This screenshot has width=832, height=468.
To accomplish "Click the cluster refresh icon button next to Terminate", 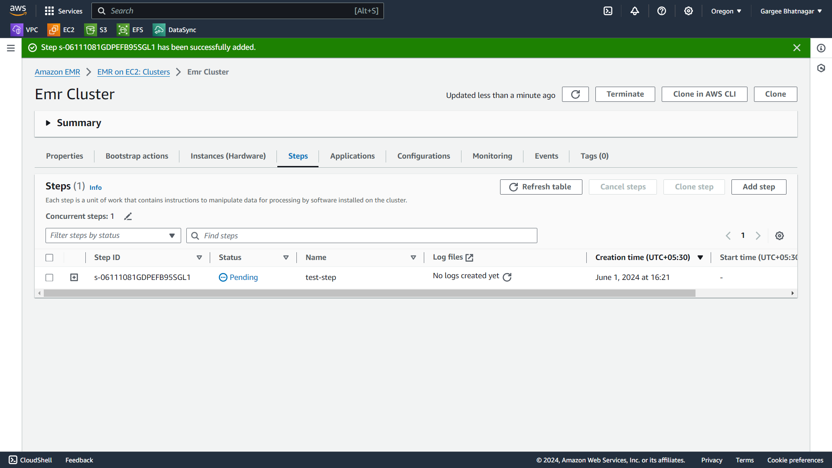I will [x=575, y=94].
